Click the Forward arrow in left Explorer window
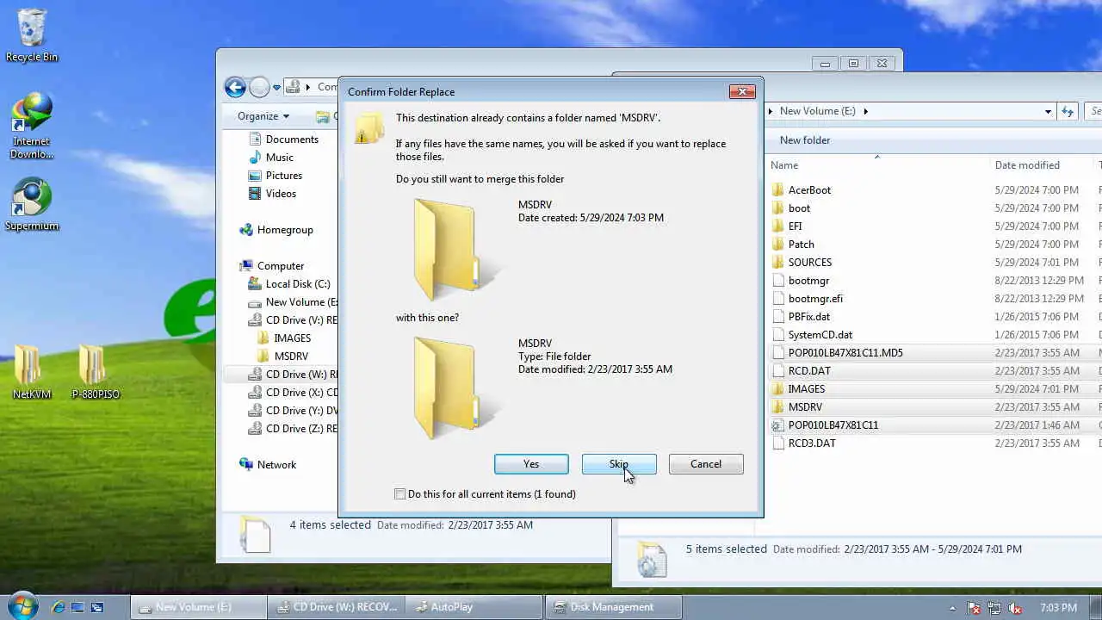The height and width of the screenshot is (620, 1102). click(259, 87)
